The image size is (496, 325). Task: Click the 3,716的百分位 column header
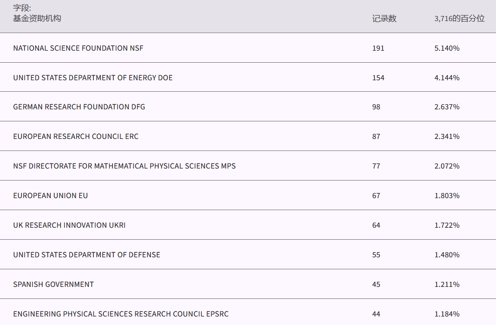459,19
